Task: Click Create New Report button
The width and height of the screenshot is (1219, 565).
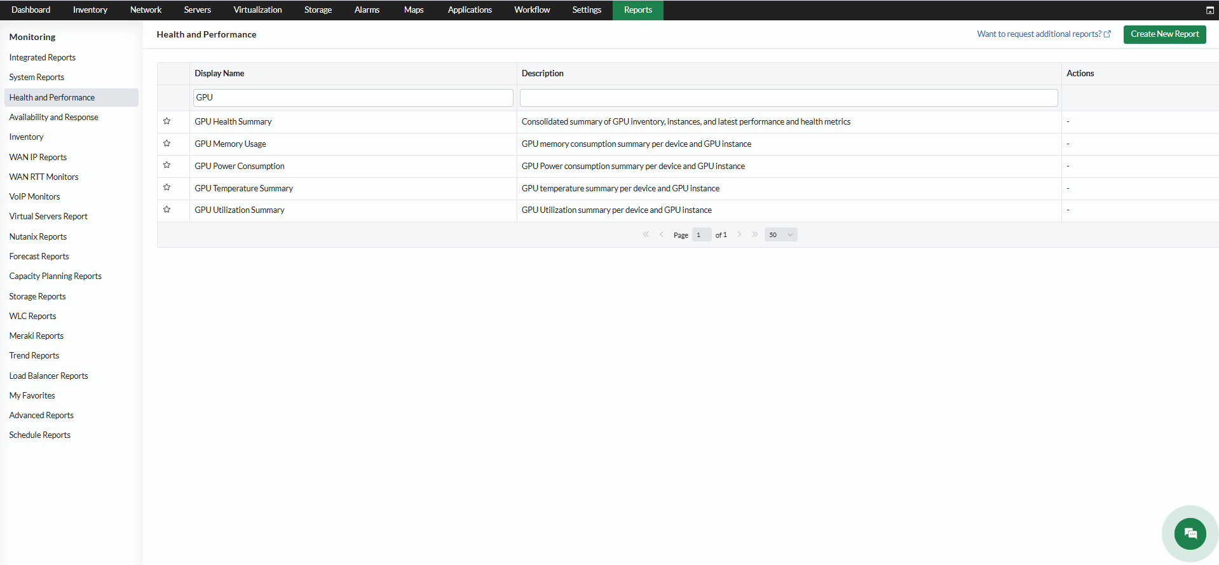Action: click(x=1164, y=34)
